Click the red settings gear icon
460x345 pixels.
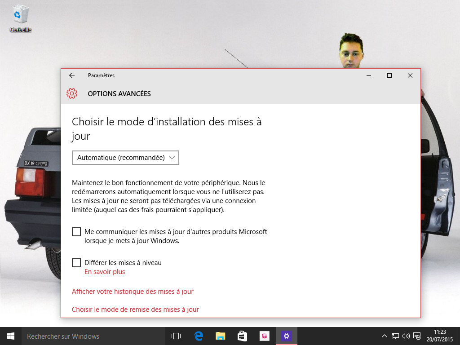72,93
